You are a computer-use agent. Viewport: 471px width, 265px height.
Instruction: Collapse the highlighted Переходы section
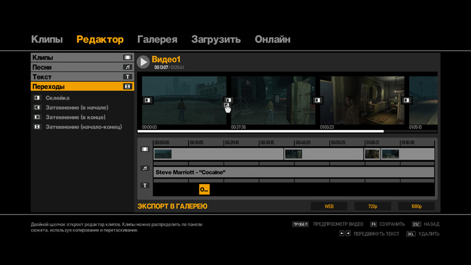pyautogui.click(x=82, y=87)
